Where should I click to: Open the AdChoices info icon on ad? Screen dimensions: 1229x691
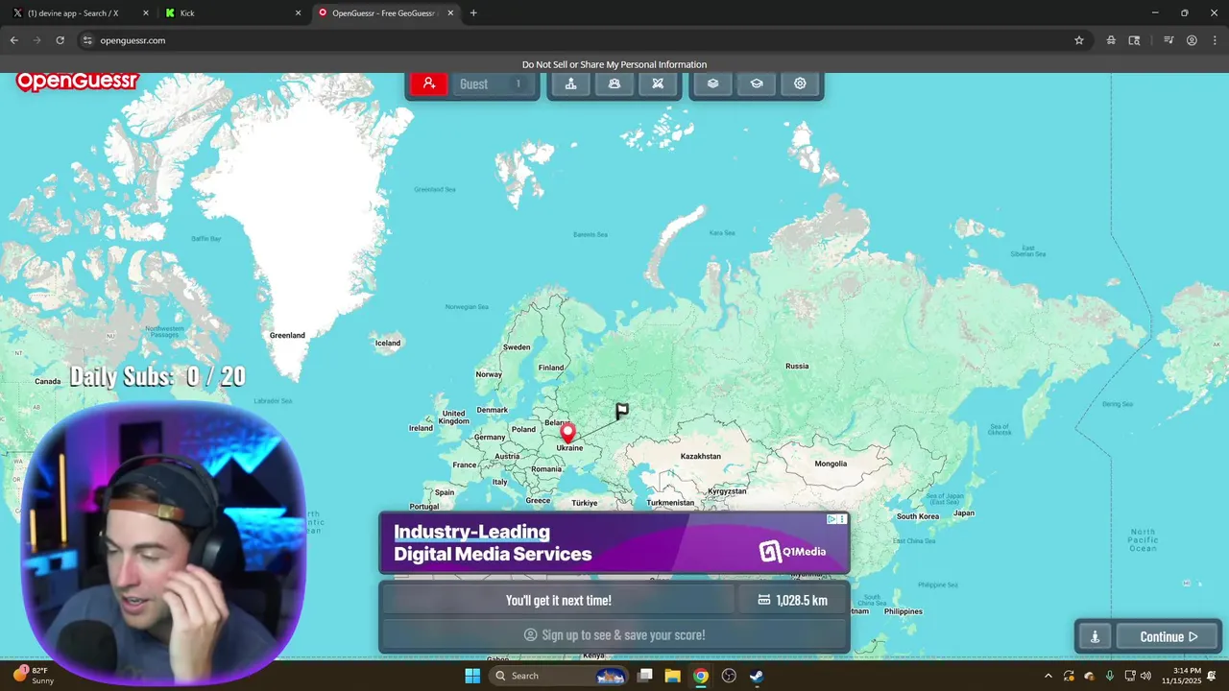832,519
